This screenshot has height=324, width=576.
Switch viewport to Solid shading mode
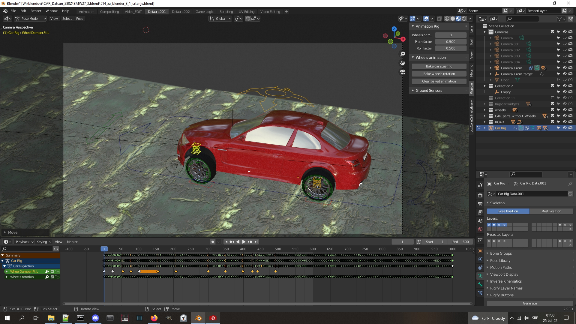click(x=453, y=19)
